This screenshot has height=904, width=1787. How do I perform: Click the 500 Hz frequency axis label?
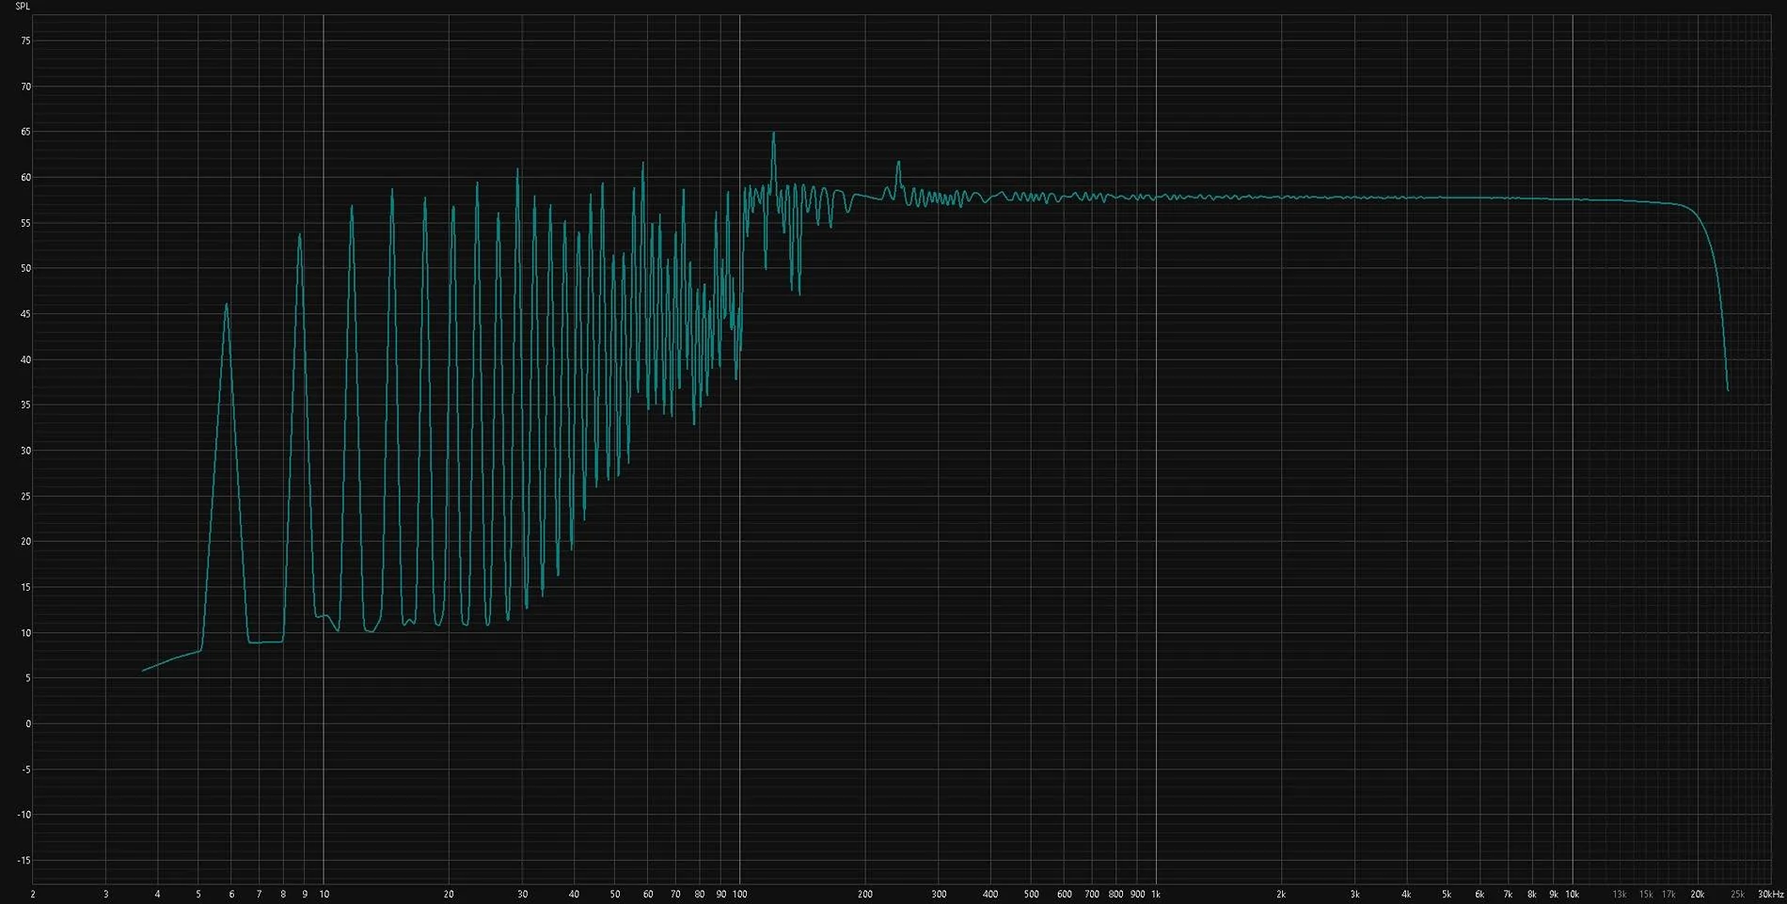tap(1031, 895)
